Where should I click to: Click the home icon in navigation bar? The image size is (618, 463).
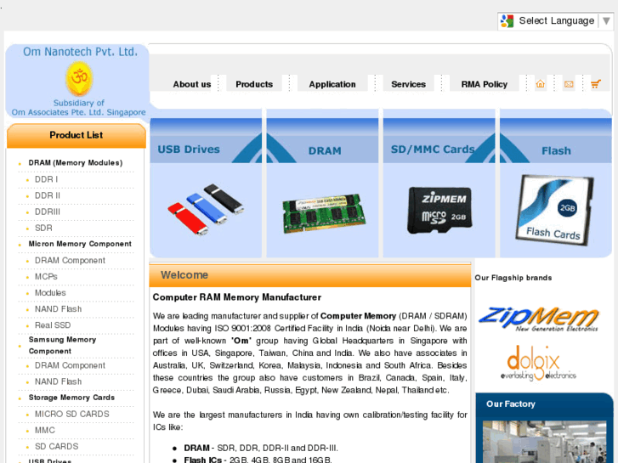[541, 84]
